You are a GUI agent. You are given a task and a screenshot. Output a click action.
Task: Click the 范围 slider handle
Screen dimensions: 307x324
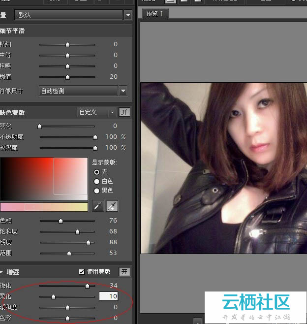click(69, 253)
